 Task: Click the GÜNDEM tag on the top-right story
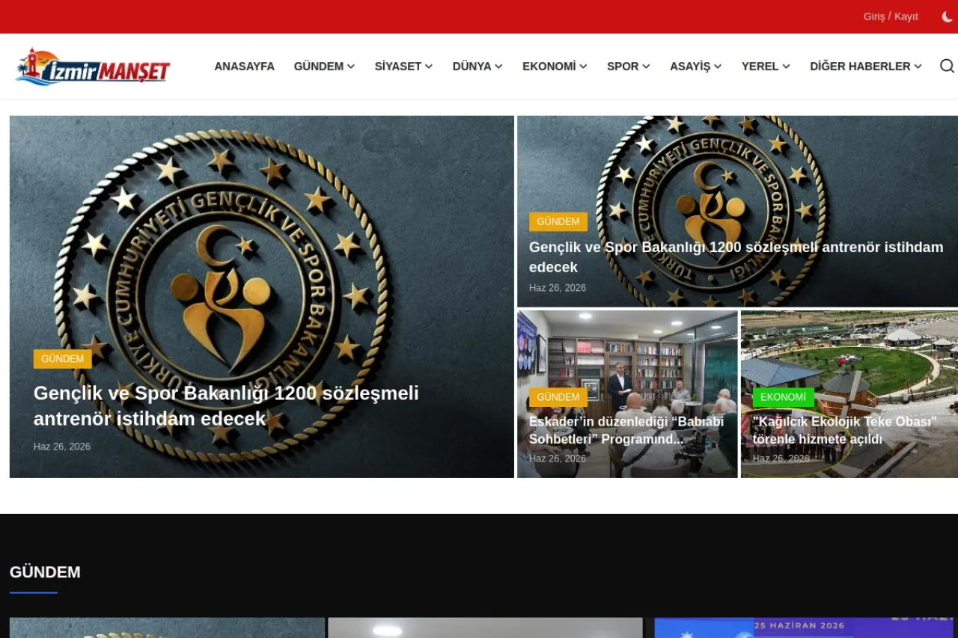click(558, 222)
